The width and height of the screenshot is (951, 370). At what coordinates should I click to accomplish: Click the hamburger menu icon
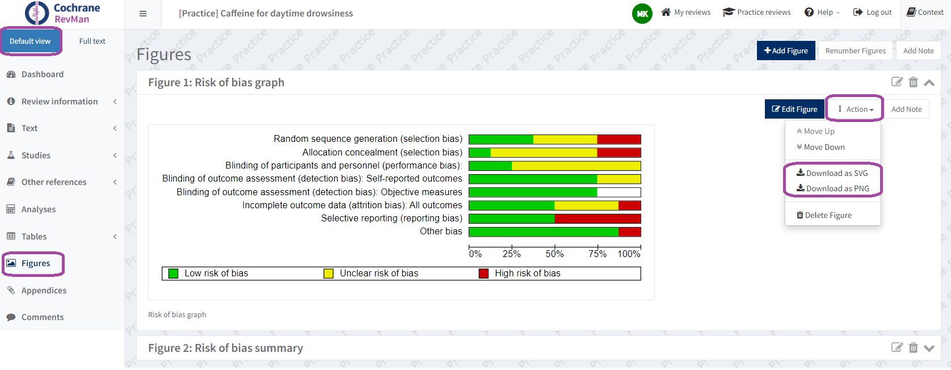pos(143,14)
